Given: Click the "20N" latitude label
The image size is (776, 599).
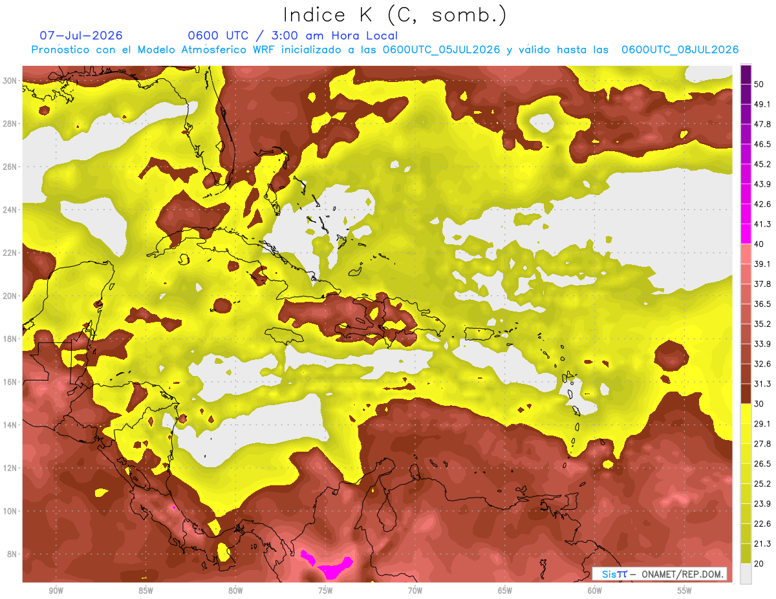Looking at the screenshot, I should [x=10, y=296].
